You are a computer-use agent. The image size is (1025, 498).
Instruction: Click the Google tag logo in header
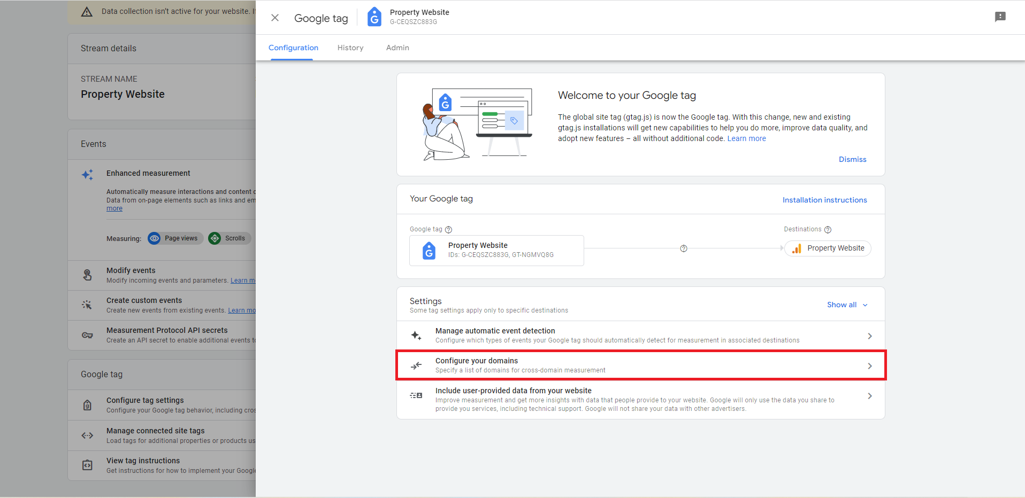point(374,17)
